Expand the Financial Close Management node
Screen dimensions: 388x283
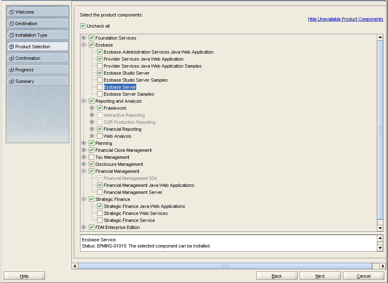(84, 150)
